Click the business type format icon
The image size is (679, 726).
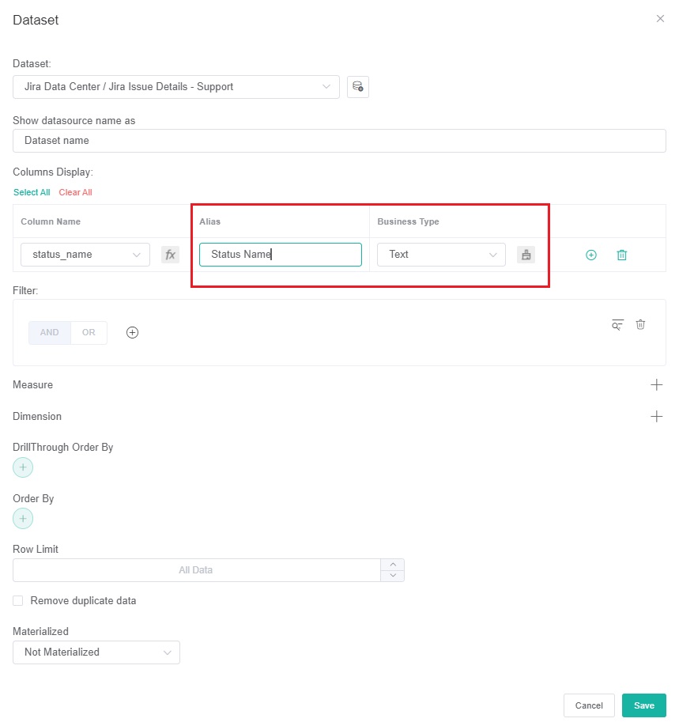click(526, 255)
